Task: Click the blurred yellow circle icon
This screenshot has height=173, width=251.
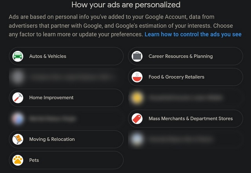Action: [x=137, y=98]
